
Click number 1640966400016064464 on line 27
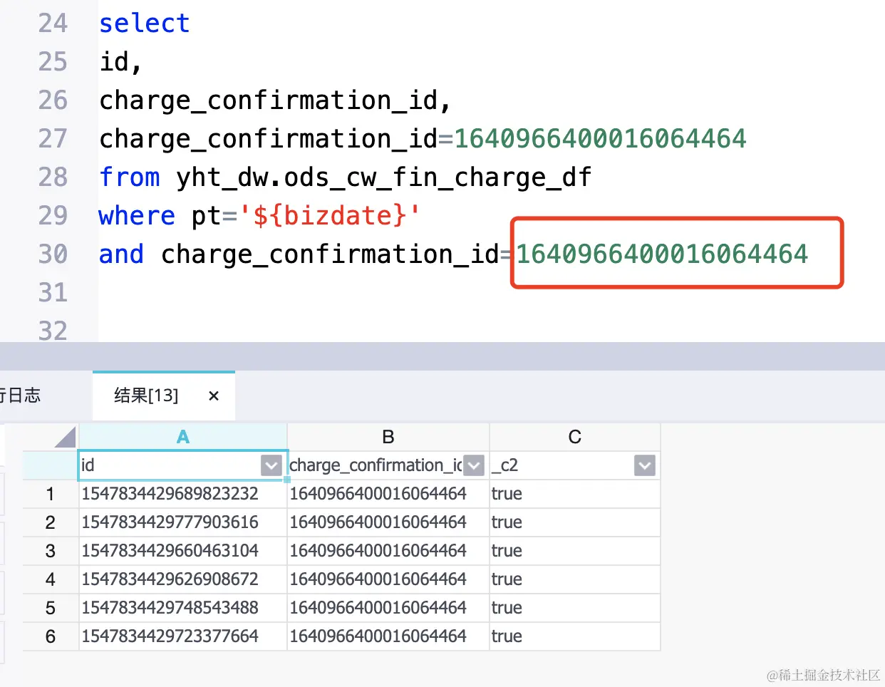(601, 139)
